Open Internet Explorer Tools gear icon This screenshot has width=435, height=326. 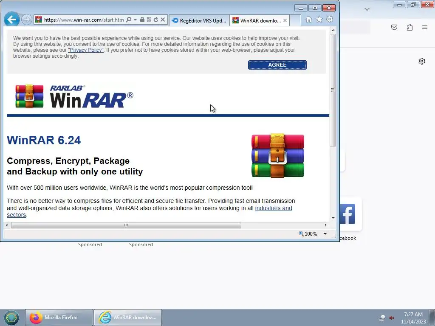pyautogui.click(x=330, y=20)
